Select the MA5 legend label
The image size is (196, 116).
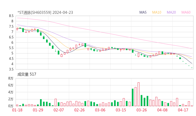(143, 12)
